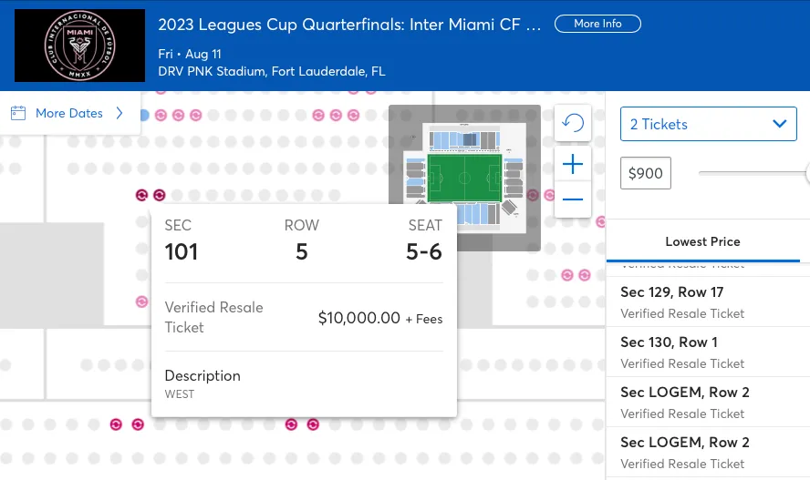Image resolution: width=810 pixels, height=480 pixels.
Task: Open the More Dates link
Action: (x=69, y=114)
